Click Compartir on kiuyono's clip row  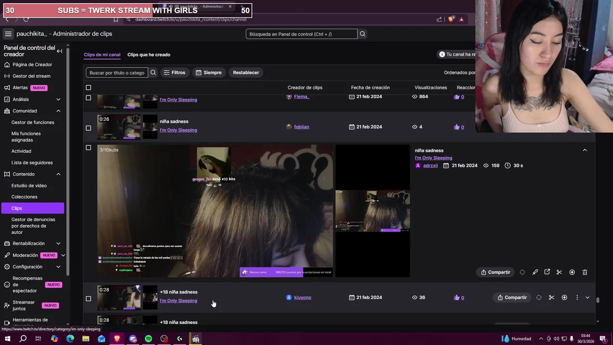(x=512, y=298)
